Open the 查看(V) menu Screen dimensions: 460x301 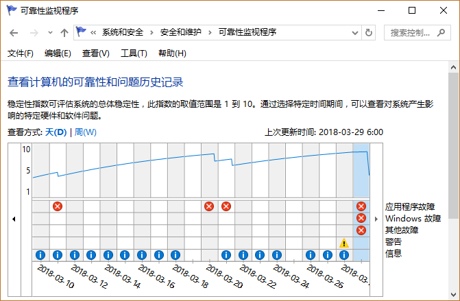point(96,53)
